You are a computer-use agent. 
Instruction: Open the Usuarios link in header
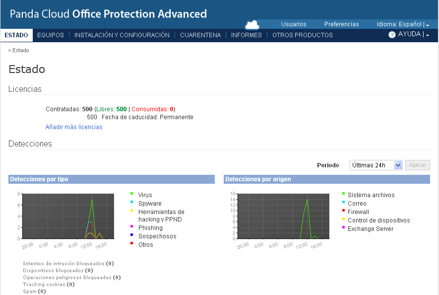pyautogui.click(x=294, y=24)
